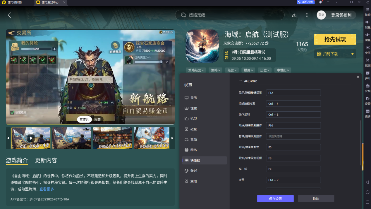Click the 切换按键方案 Ctrl + F field
The width and height of the screenshot is (371, 209).
(x=293, y=103)
